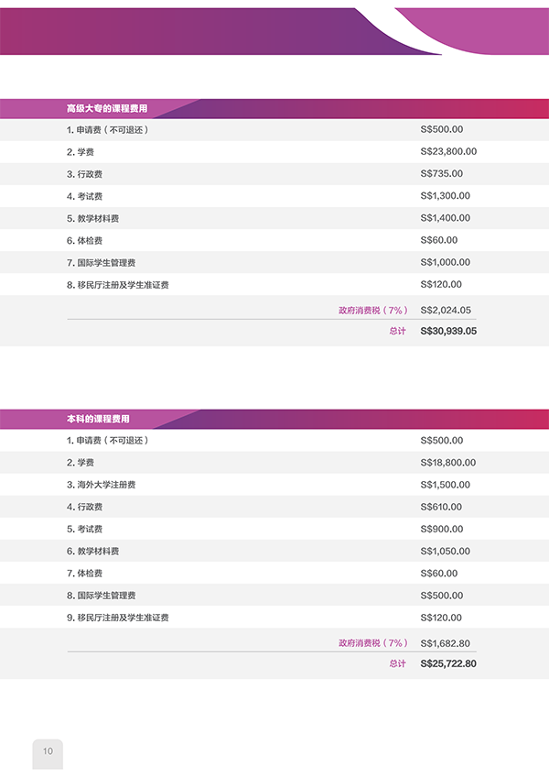The height and width of the screenshot is (777, 549).
Task: Select the S$1,050.00 教学材料费 amount
Action: [x=445, y=551]
